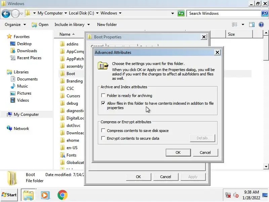Screen dimensions: 269x202
Task: Click Cancel in Boot Properties dialog
Action: [x=165, y=177]
